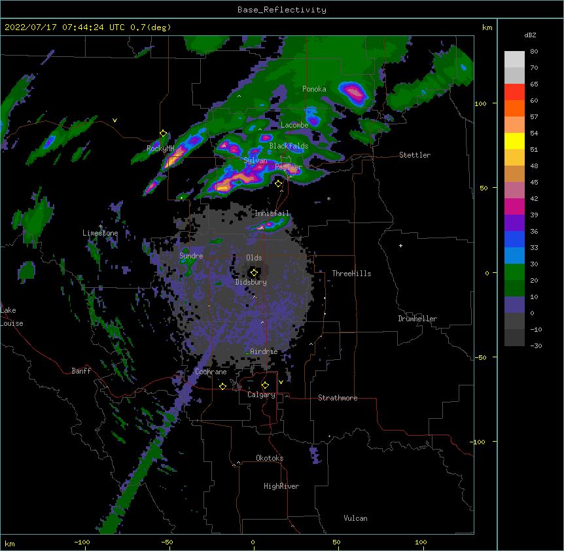564x551 pixels.
Task: Click the -100 tick on the bottom axis
Action: tap(82, 542)
